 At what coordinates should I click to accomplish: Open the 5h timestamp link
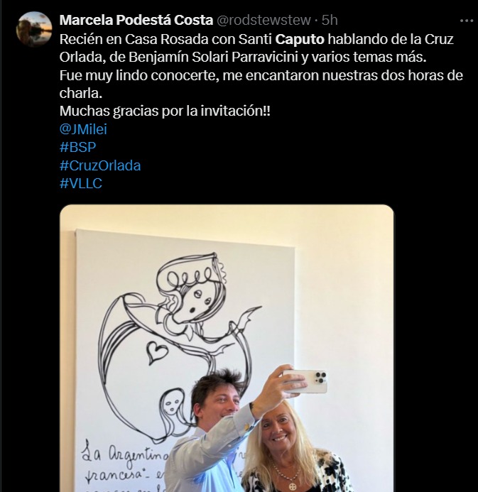[x=330, y=20]
